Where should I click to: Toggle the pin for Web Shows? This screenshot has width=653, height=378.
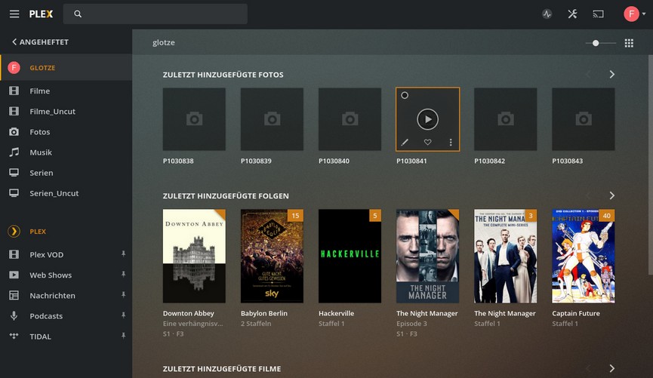pos(123,274)
